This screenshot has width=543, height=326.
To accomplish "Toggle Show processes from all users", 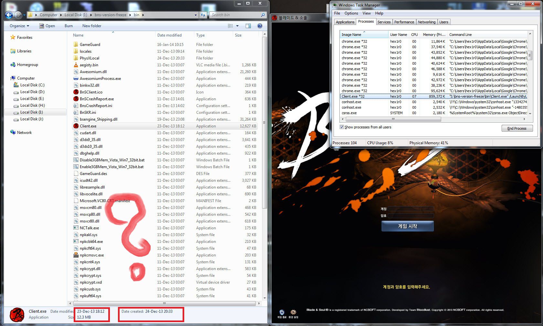I will coord(342,127).
